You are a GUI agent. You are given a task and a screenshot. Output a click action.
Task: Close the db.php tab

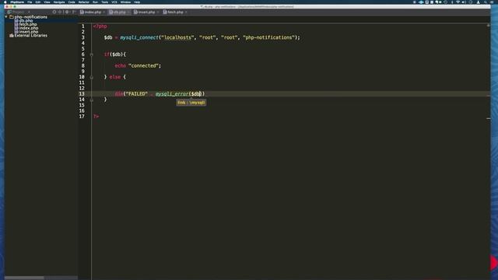(128, 12)
